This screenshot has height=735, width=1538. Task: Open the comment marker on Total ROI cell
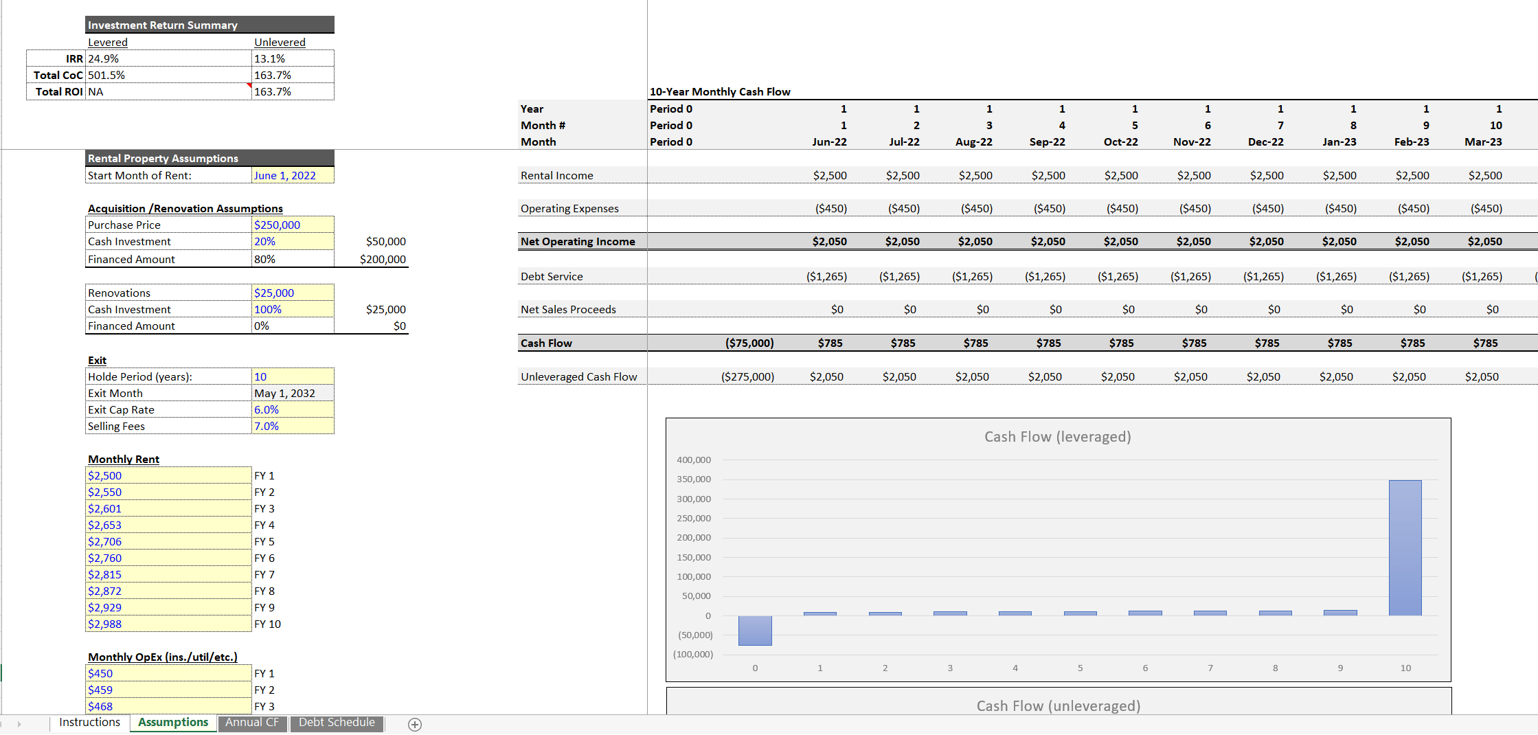[249, 86]
